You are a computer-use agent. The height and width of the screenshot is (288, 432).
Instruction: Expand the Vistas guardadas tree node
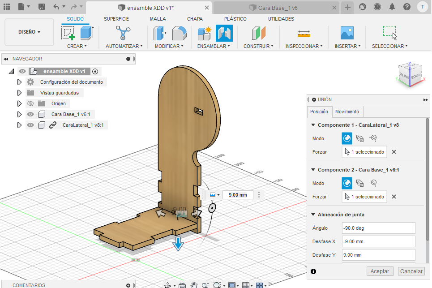pos(19,93)
